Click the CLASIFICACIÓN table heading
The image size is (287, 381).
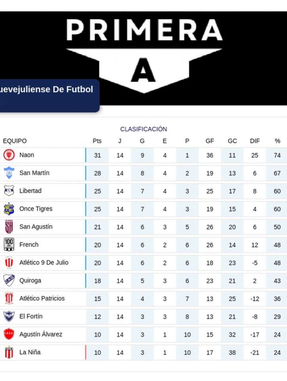coord(144,129)
